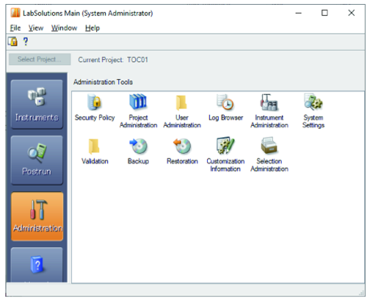Open User Administration folder icon

click(x=182, y=111)
